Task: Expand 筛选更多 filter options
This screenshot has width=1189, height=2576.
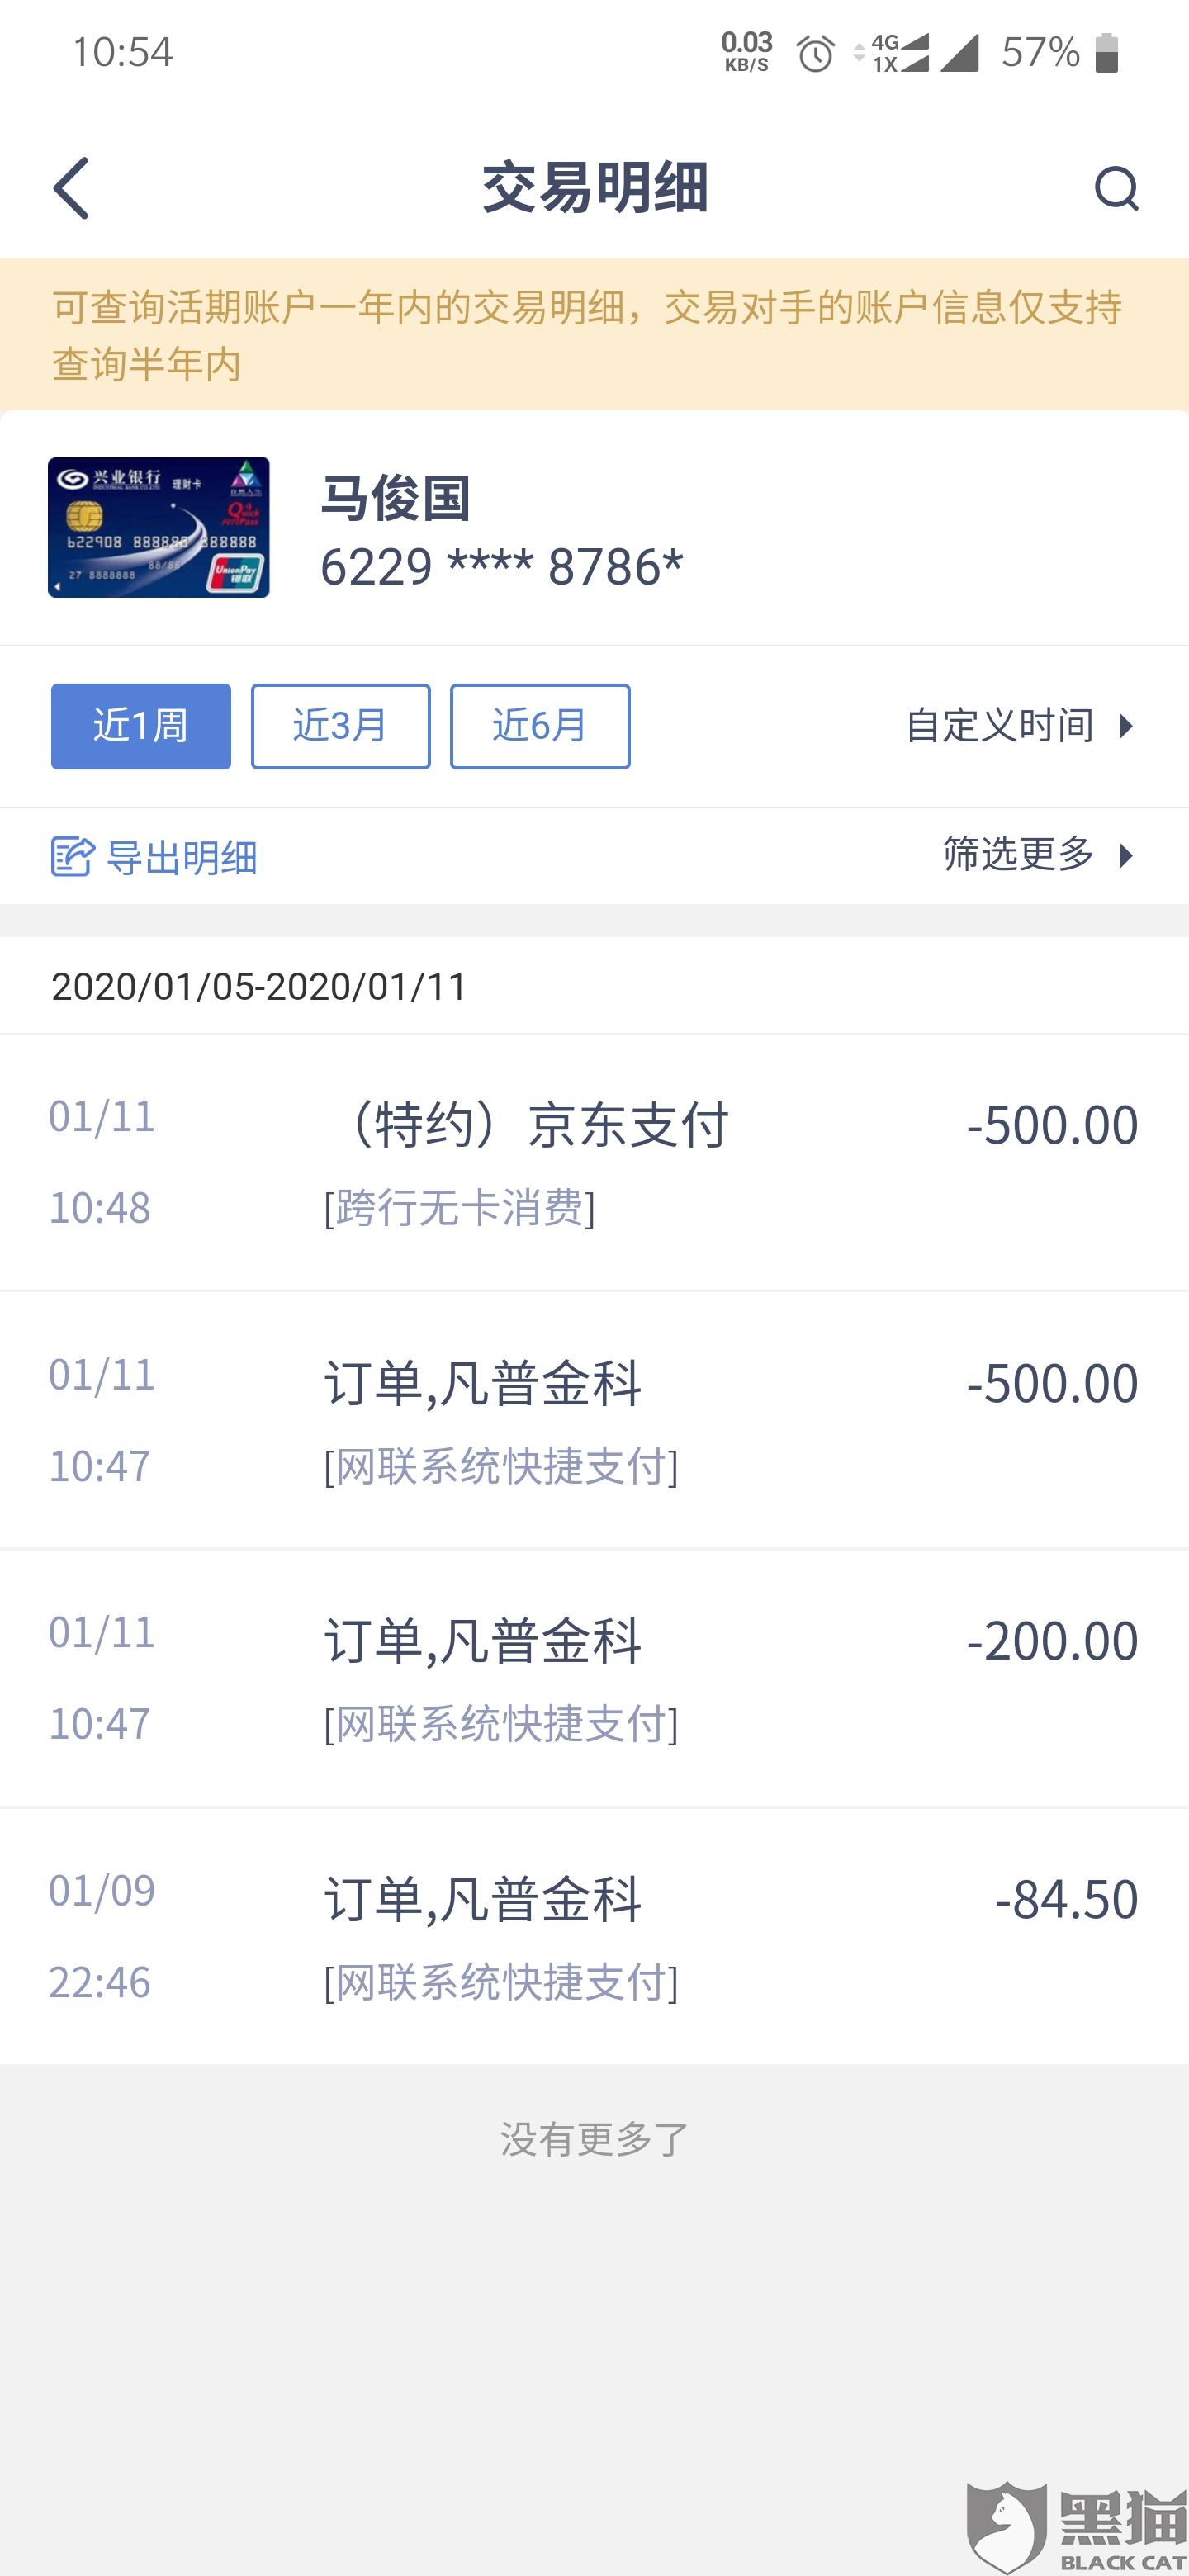Action: click(1039, 854)
